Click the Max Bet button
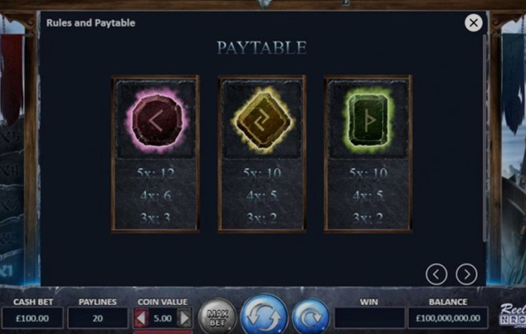Screen dimensions: 526x334 click(218, 317)
